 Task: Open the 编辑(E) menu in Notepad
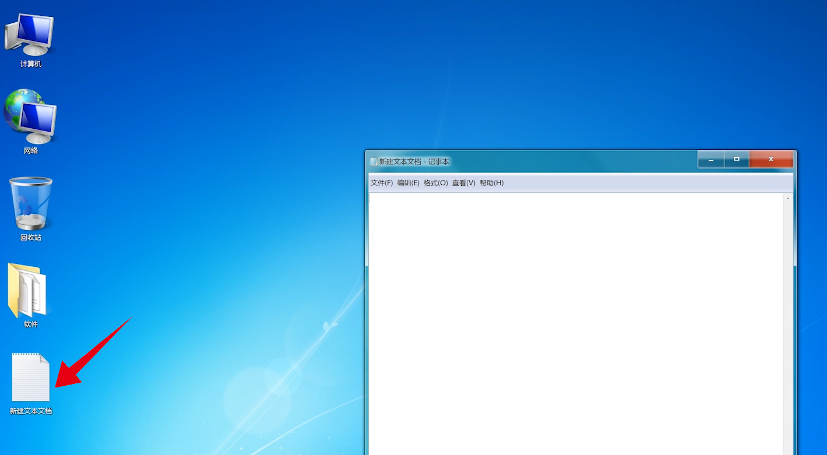click(408, 183)
